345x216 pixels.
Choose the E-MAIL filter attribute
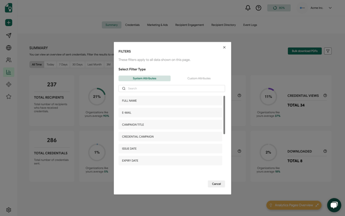170,113
